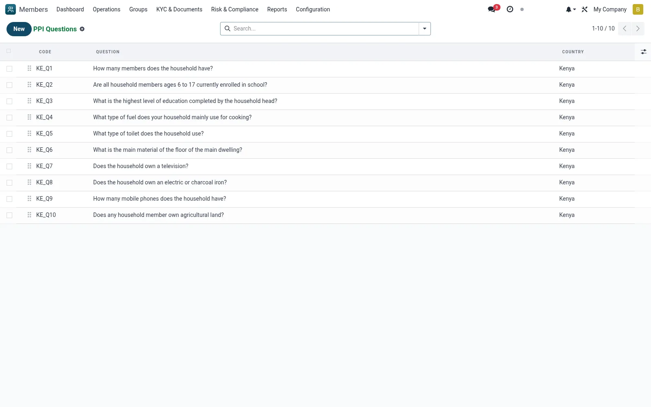Click the user avatar B icon
The image size is (651, 407).
[638, 9]
